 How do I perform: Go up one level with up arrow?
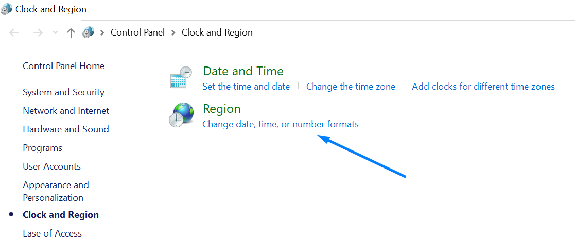coord(71,32)
